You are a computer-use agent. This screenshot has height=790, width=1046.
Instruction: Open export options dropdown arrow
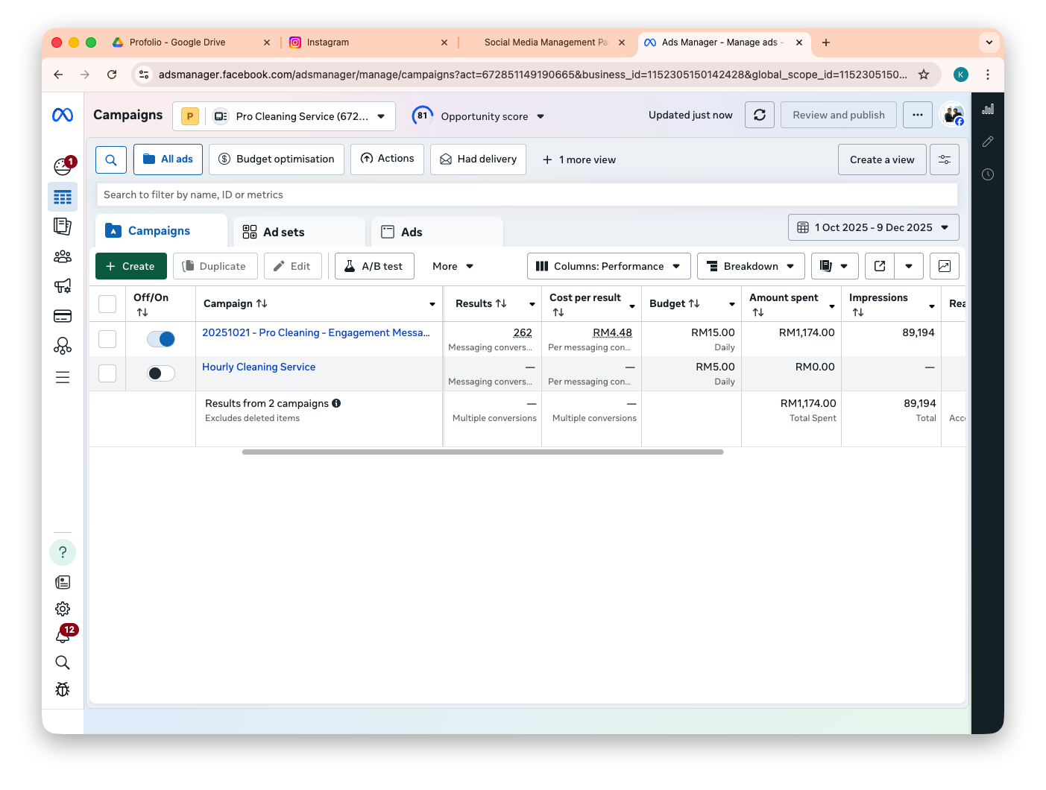[909, 266]
